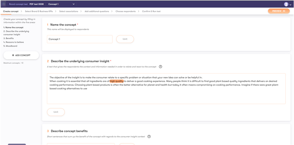This screenshot has height=145, width=294.
Task: Save the concept name
Action: click(125, 39)
